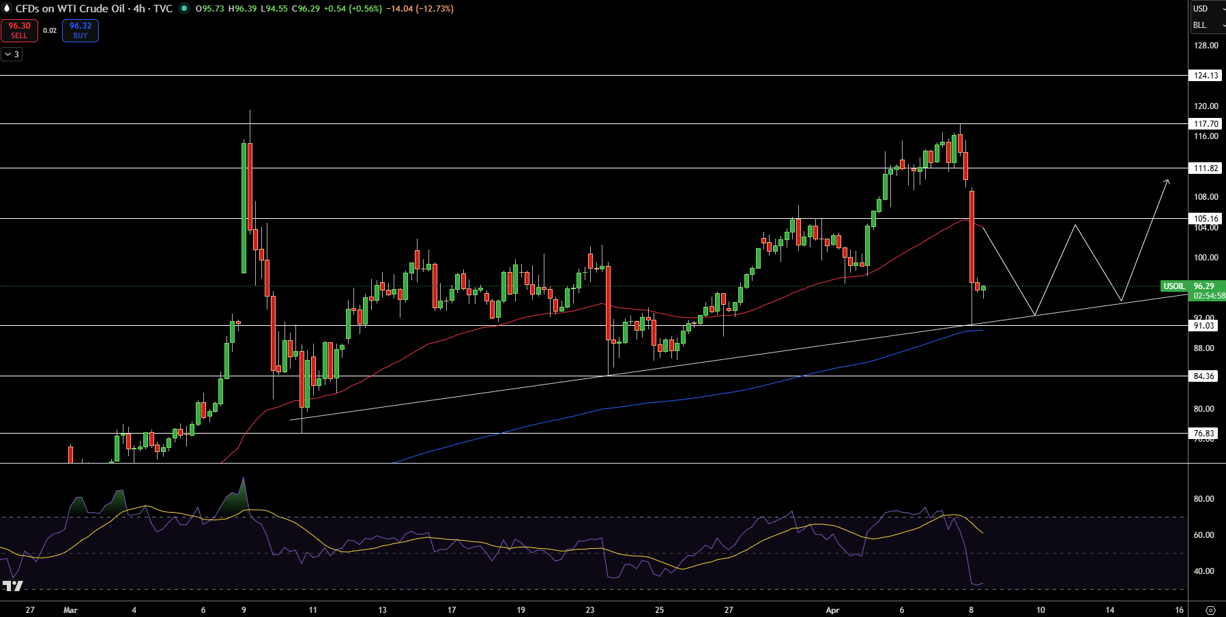
Task: Click the USOIL current price tag
Action: tap(1193, 291)
